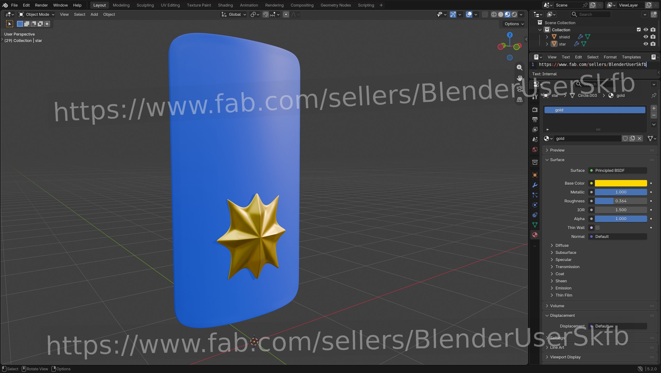Create new copy of gold material
This screenshot has width=661, height=373.
point(632,138)
